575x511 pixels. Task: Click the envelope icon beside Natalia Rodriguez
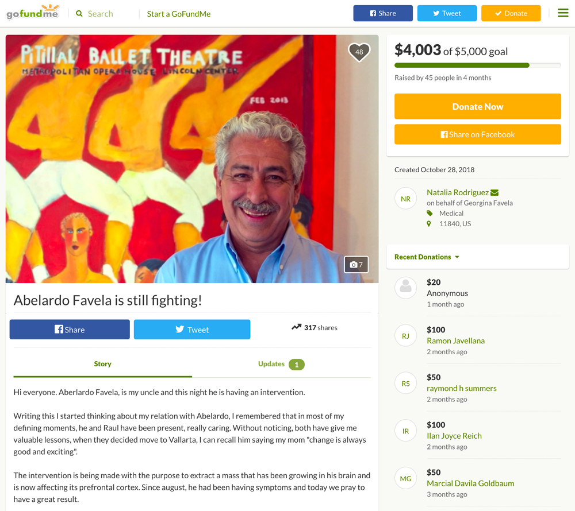[x=494, y=192]
